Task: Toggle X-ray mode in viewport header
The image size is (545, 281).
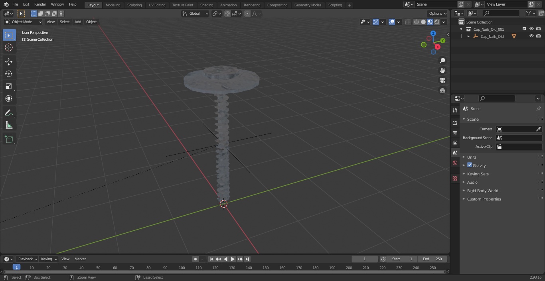Action: (407, 22)
